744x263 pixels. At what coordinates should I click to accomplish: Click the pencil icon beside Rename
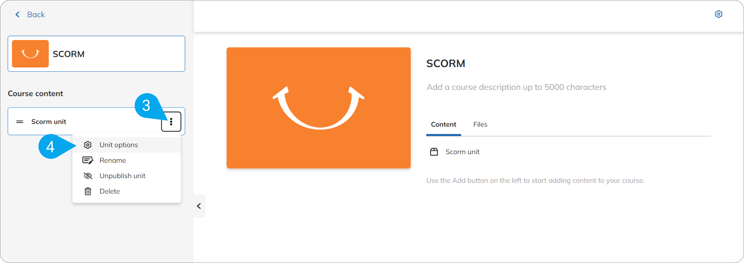88,160
